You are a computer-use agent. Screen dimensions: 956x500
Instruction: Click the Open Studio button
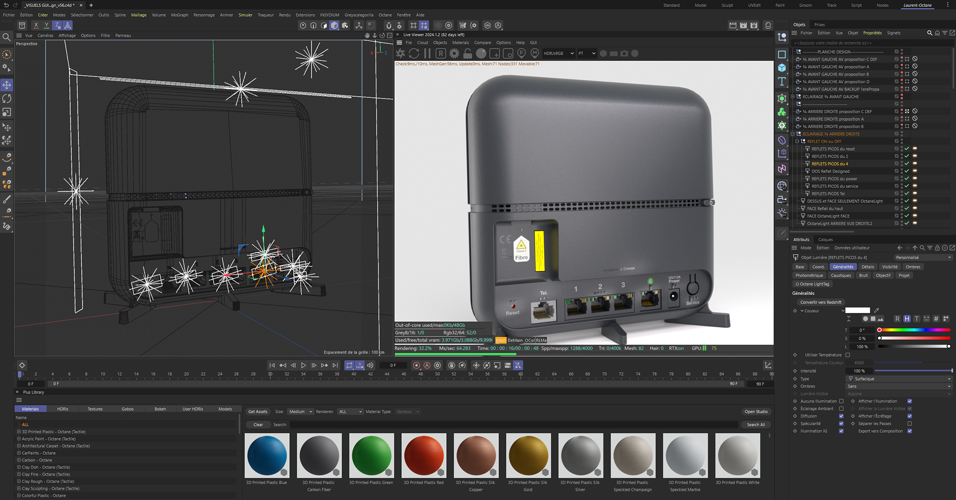(756, 411)
